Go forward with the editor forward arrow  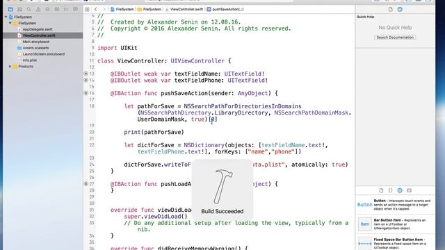104,9
